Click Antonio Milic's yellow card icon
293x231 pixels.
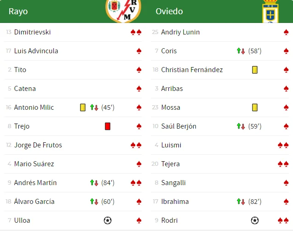[83, 107]
